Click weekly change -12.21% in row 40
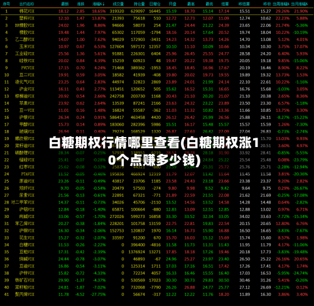Image resolution: width=314 pixels, height=306 pixels. click(x=282, y=287)
